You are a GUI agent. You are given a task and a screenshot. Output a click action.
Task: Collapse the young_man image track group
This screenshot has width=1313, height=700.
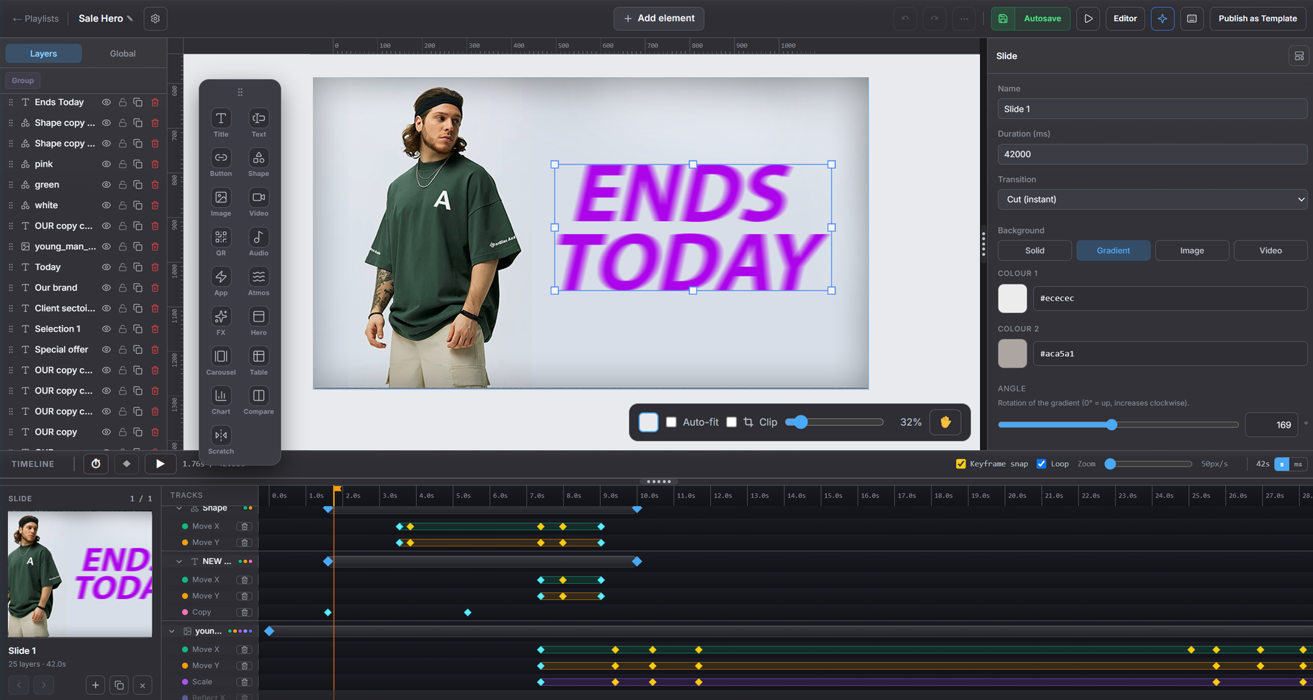tap(172, 631)
